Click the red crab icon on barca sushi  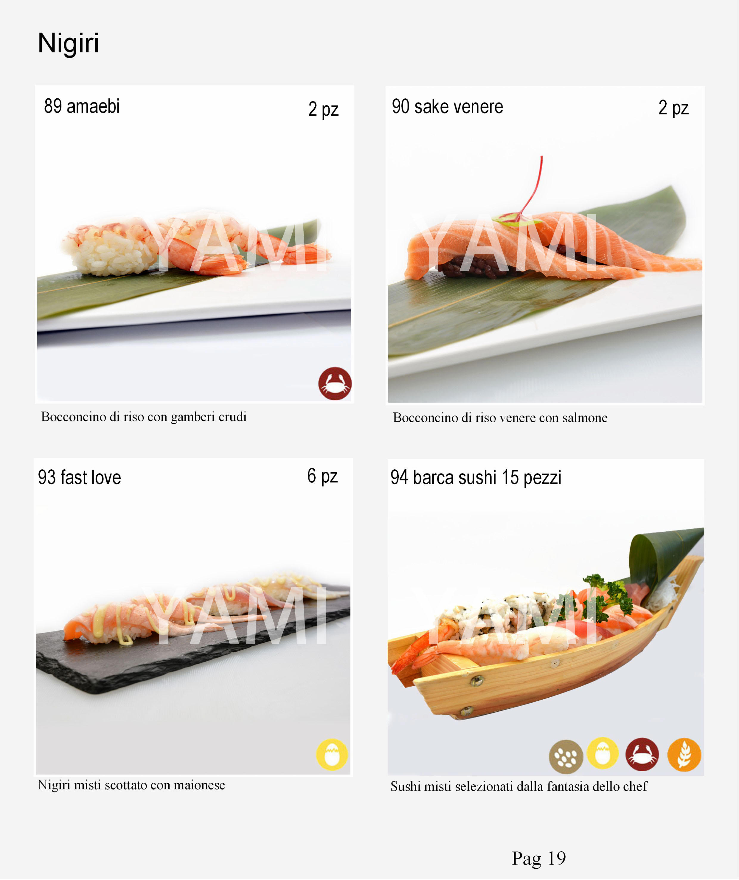pyautogui.click(x=642, y=754)
